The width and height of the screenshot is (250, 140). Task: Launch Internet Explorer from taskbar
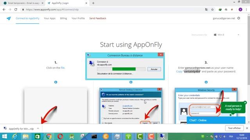[15, 136]
